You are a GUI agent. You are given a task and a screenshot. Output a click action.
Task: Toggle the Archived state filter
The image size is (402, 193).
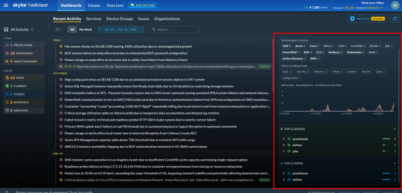point(24,110)
